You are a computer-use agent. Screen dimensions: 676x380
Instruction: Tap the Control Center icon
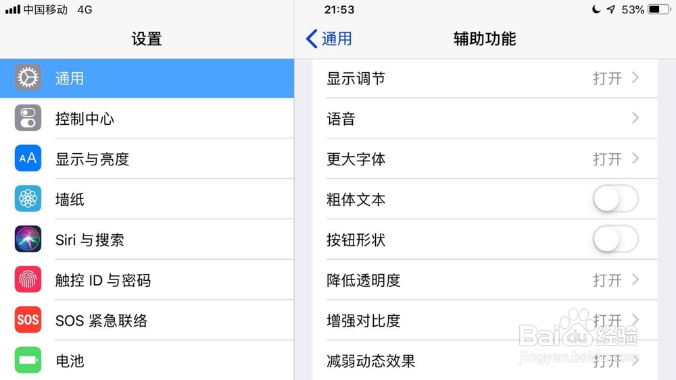point(28,119)
